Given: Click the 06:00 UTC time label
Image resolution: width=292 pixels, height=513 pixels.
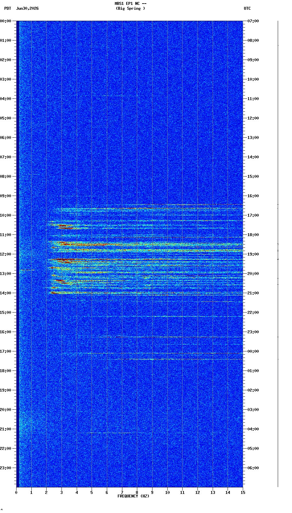Looking at the screenshot, I should tap(253, 468).
